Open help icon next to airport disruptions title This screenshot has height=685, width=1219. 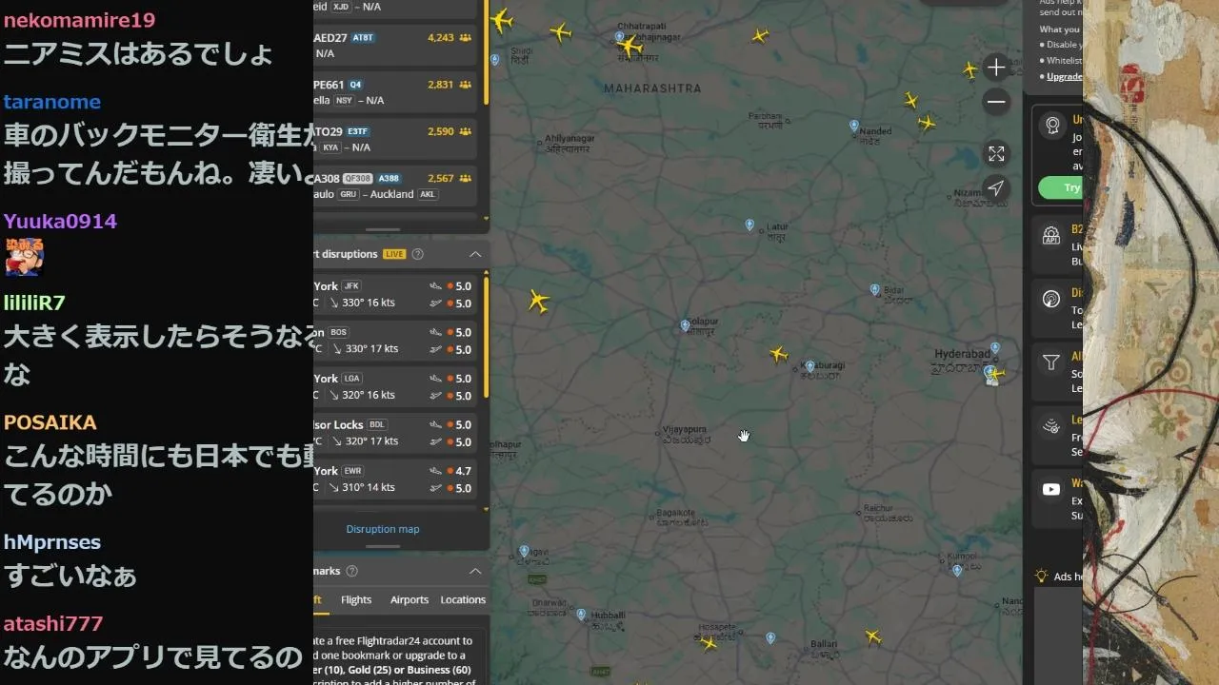417,254
